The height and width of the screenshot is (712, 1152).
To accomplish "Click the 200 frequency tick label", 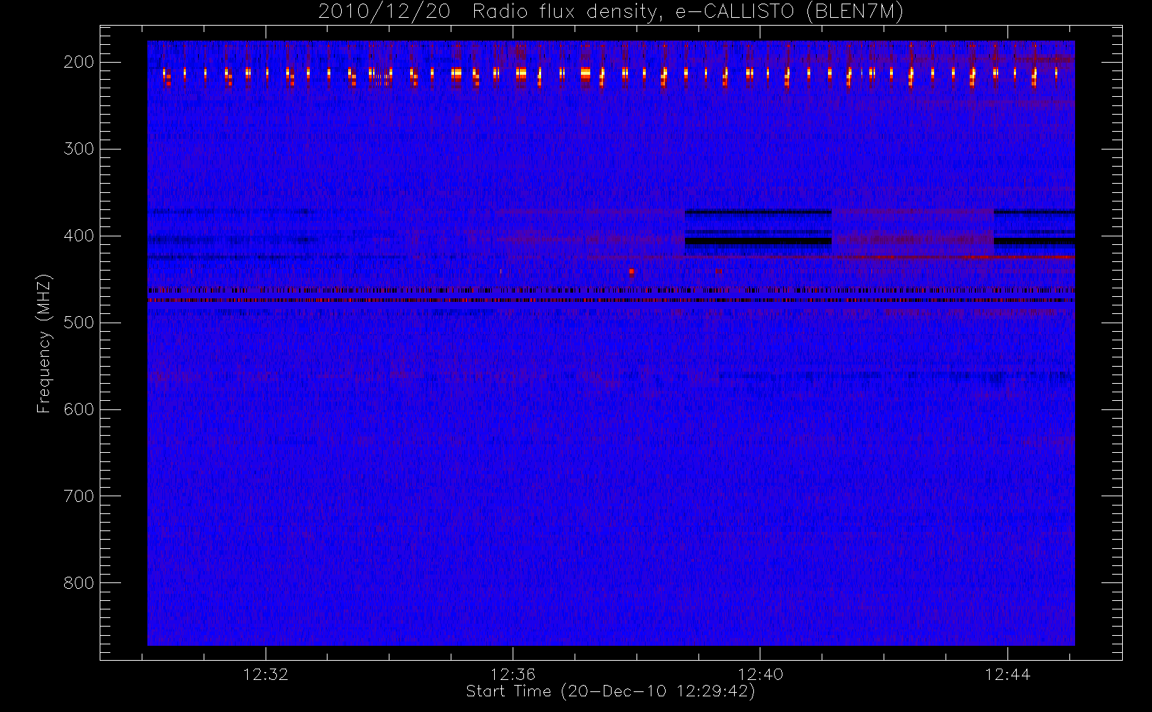I will (x=78, y=62).
